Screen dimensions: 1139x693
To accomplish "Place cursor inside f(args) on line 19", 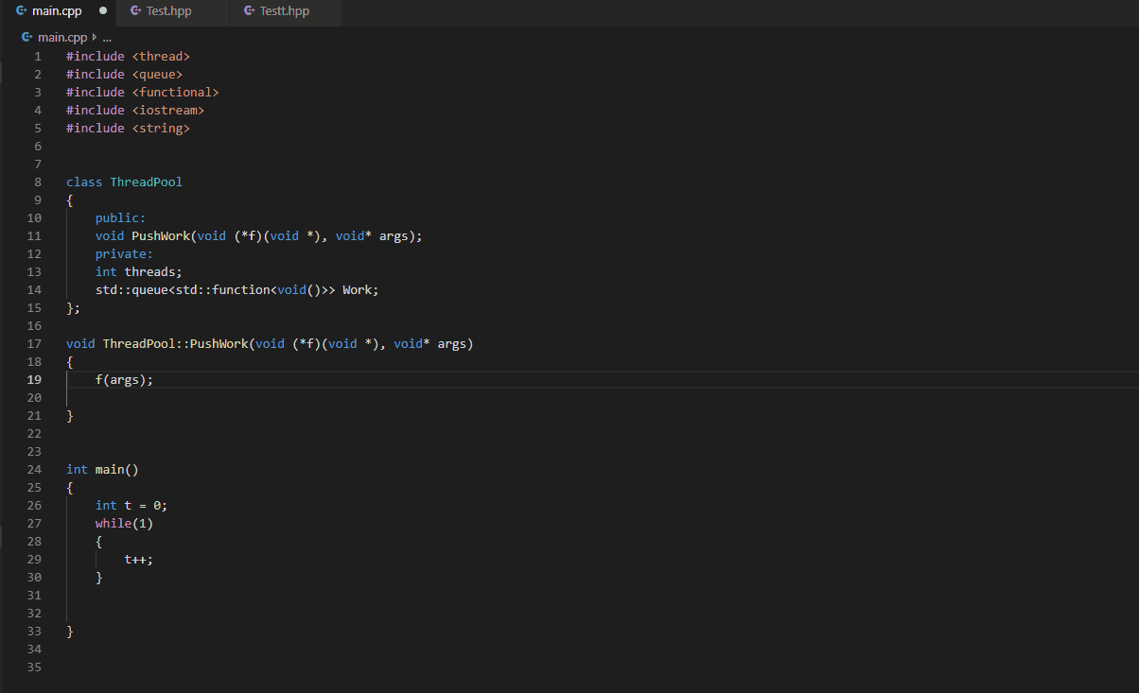I will [x=123, y=379].
